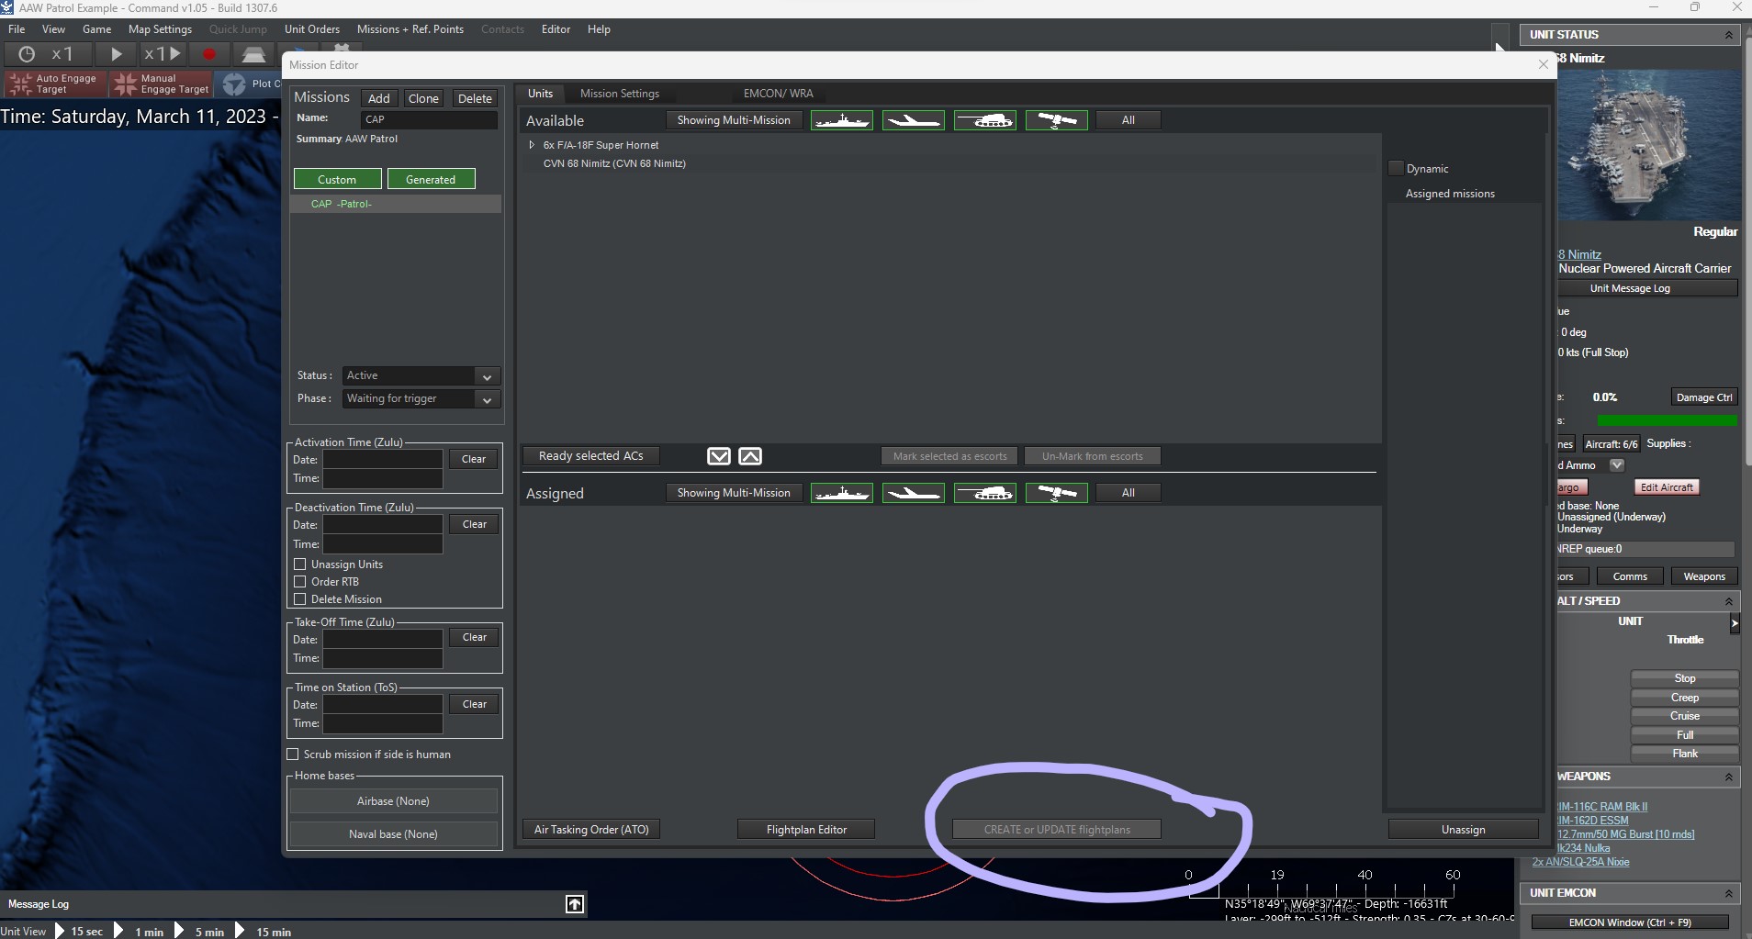The width and height of the screenshot is (1752, 939).
Task: Open Missions + Ref. Points menu
Action: (x=410, y=29)
